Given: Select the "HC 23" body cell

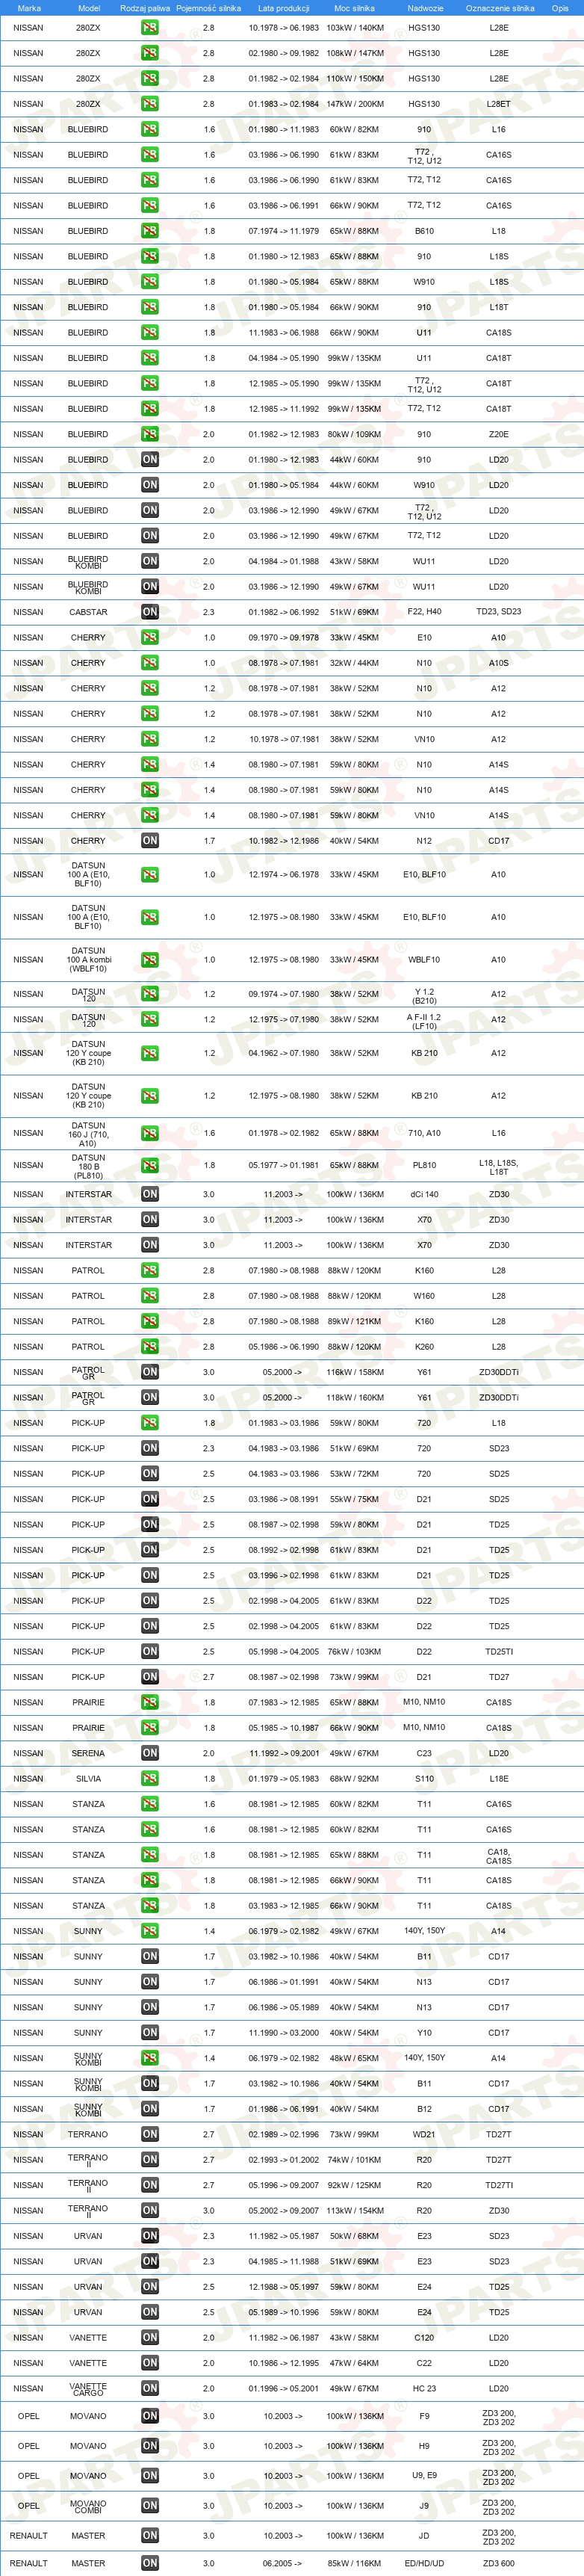Looking at the screenshot, I should coord(424,2389).
